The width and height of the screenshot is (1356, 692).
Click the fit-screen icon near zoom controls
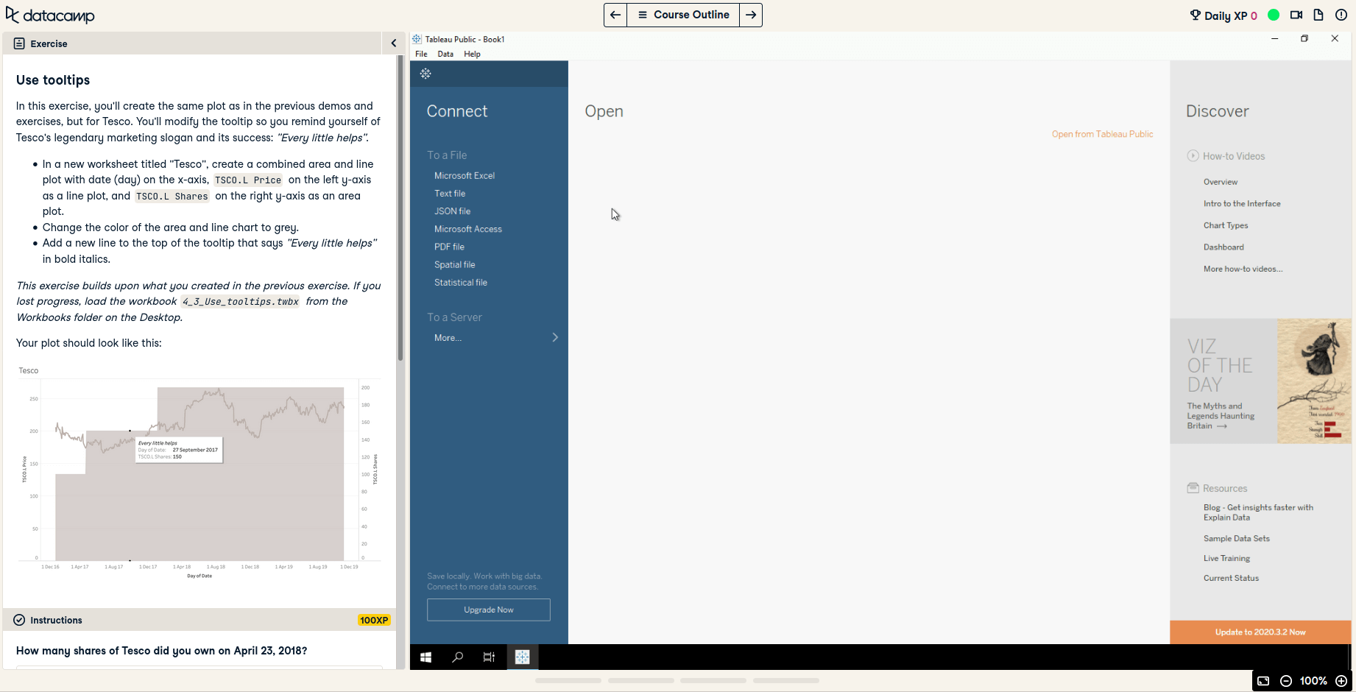(x=1263, y=681)
